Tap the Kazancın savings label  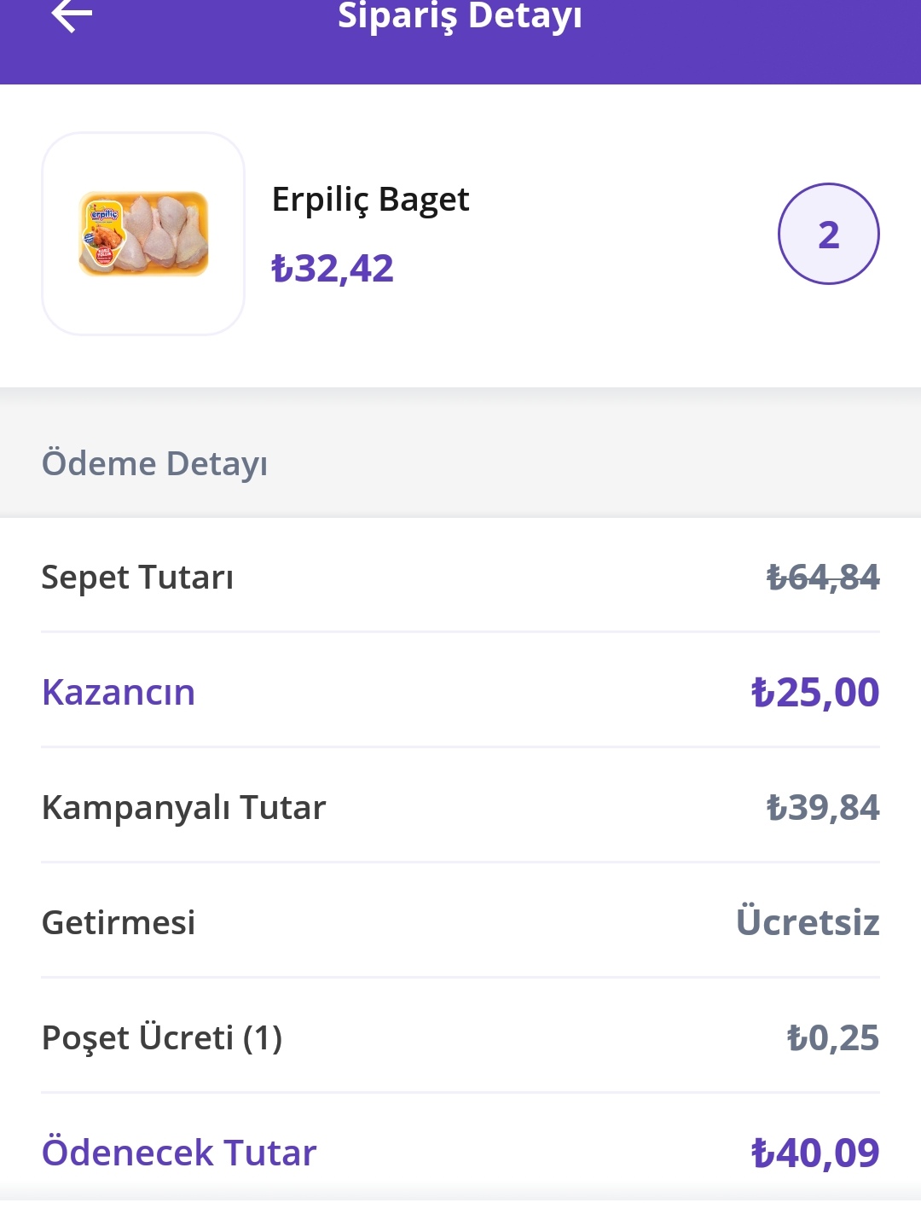point(119,692)
